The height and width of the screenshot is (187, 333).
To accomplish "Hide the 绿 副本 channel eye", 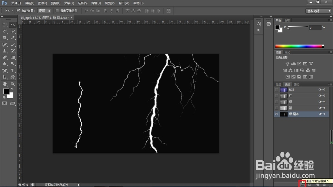I will click(x=276, y=114).
